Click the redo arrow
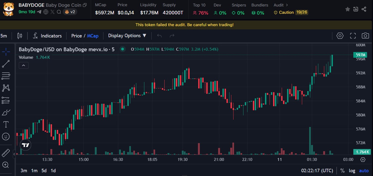This screenshot has height=176, width=373. (172, 36)
